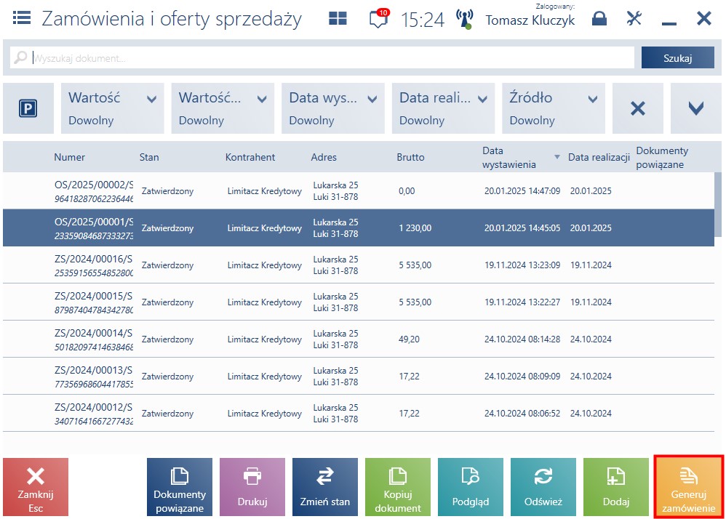Select order row ZS/2024/00014
This screenshot has width=726, height=519.
click(x=359, y=339)
